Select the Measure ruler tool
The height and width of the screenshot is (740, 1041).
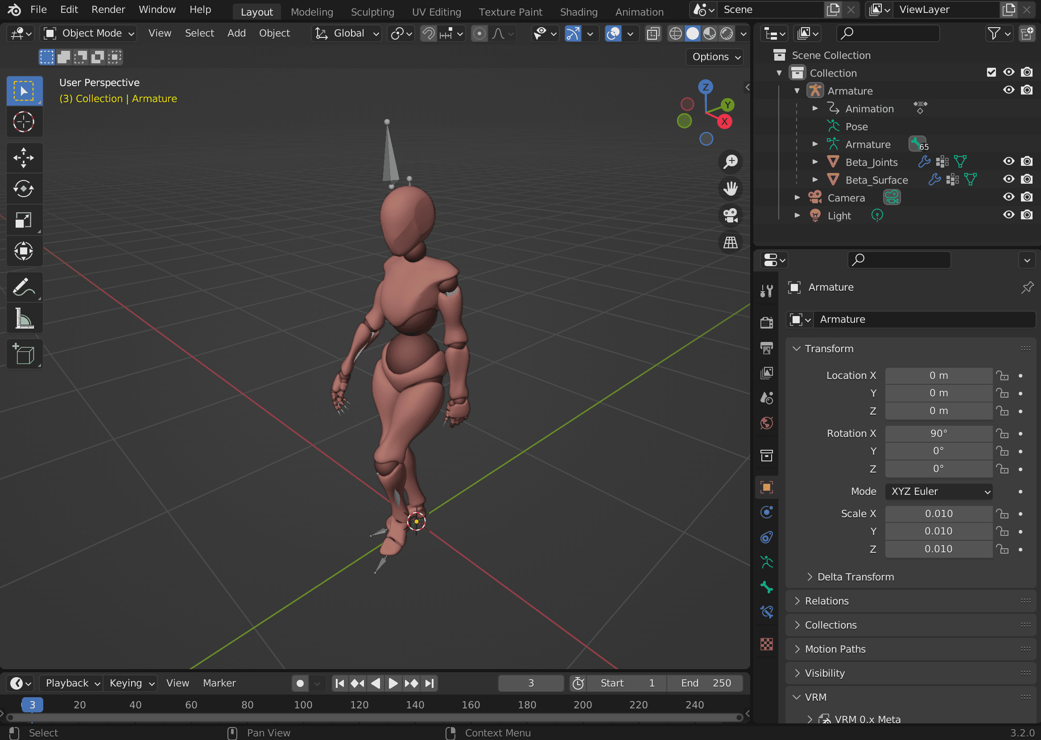[x=24, y=318]
